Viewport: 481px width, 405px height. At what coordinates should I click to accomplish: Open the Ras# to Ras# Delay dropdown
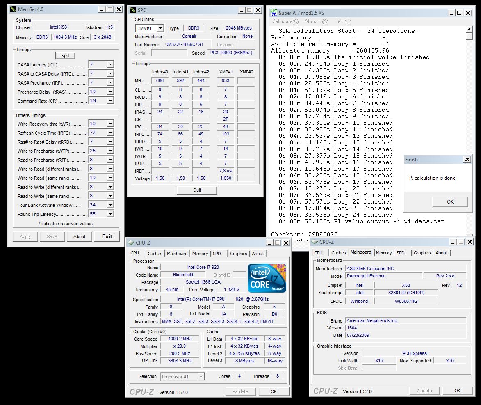pos(110,142)
